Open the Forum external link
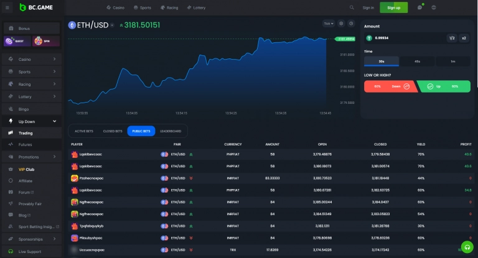 (x=26, y=192)
